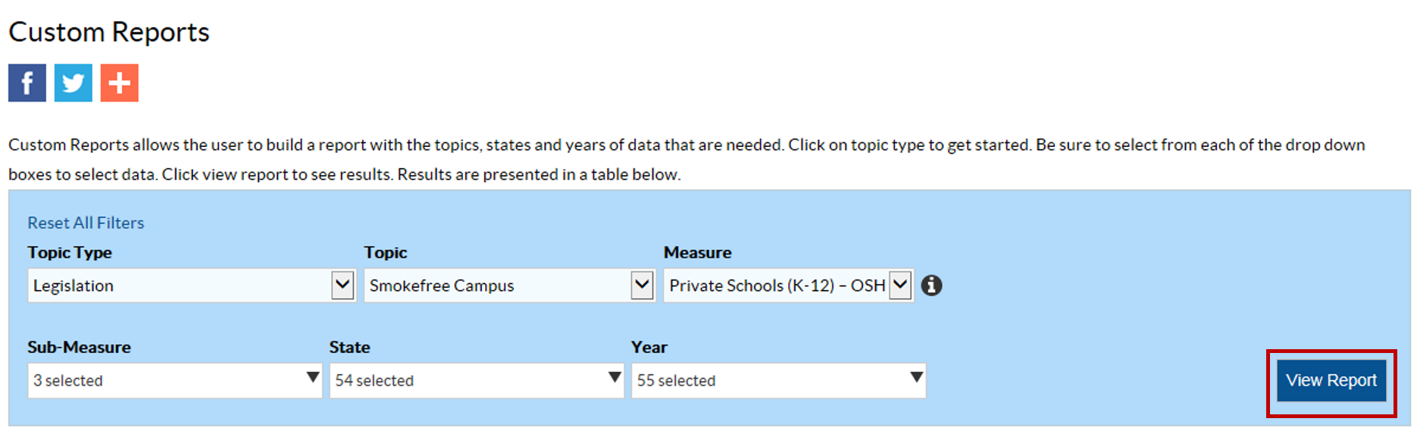Click the info icon beside Measure
1417x431 pixels.
pyautogui.click(x=931, y=286)
